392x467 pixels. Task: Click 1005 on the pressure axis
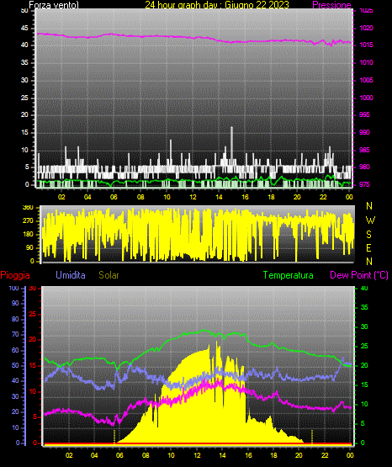[366, 80]
